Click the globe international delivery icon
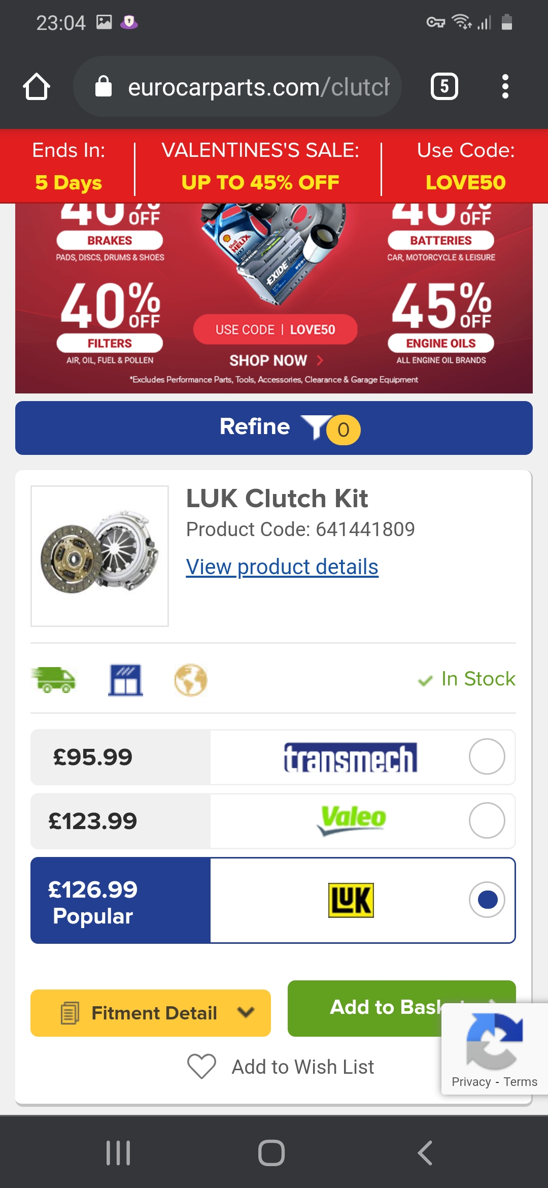Image resolution: width=548 pixels, height=1188 pixels. click(190, 680)
